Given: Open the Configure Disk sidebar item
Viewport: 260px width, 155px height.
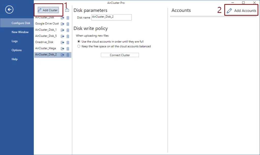Looking at the screenshot, I should (x=21, y=23).
